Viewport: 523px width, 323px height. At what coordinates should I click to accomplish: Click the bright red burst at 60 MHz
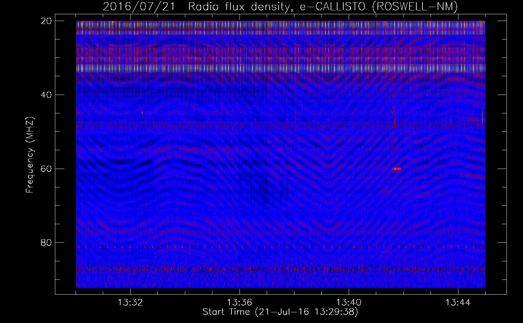[x=396, y=169]
